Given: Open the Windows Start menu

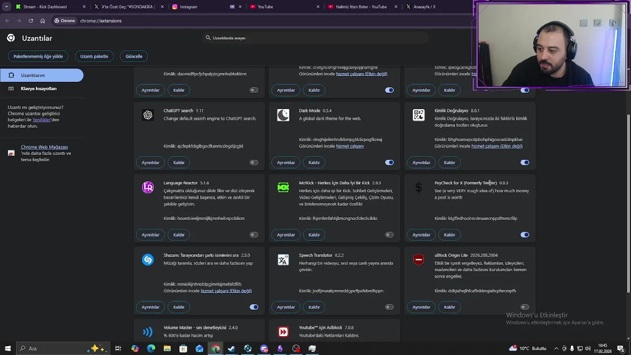Looking at the screenshot, I should click(x=7, y=349).
